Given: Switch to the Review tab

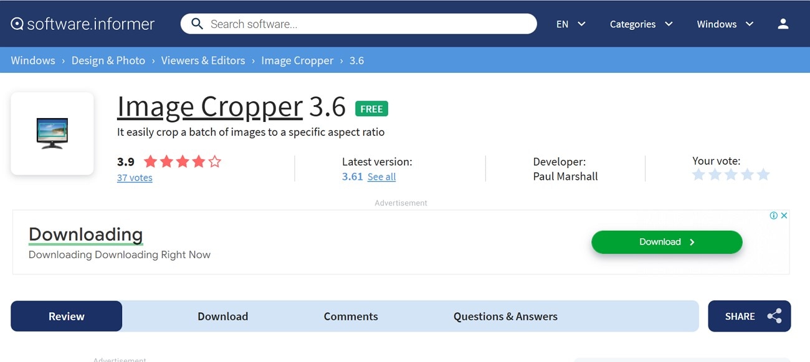Looking at the screenshot, I should tap(67, 316).
